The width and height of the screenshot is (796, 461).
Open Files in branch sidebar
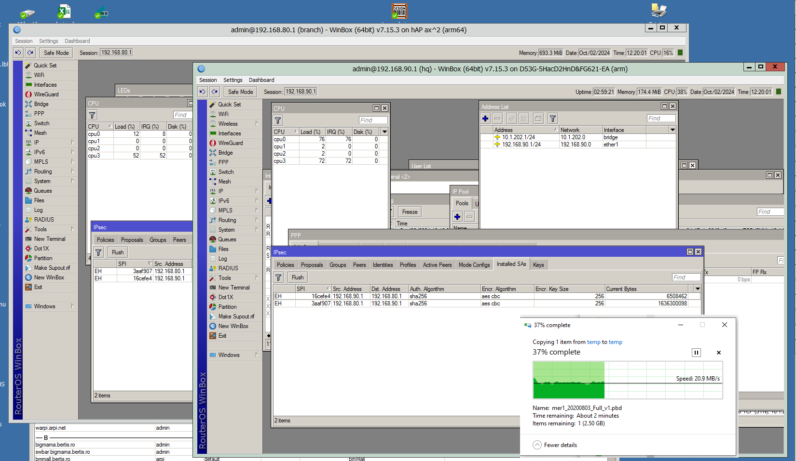[39, 200]
